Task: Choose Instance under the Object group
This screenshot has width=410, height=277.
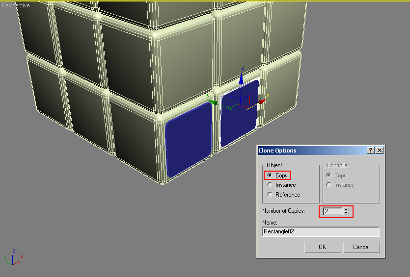Action: pos(270,185)
